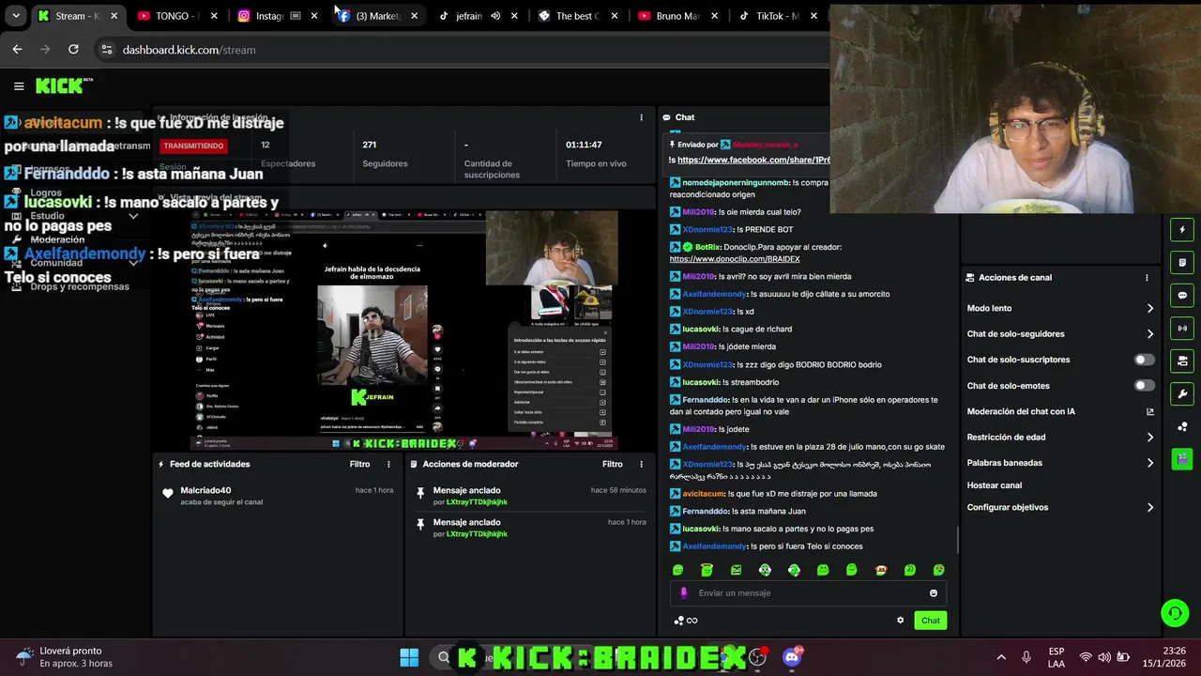1201x676 pixels.
Task: Insert the first green emote
Action: tap(678, 570)
